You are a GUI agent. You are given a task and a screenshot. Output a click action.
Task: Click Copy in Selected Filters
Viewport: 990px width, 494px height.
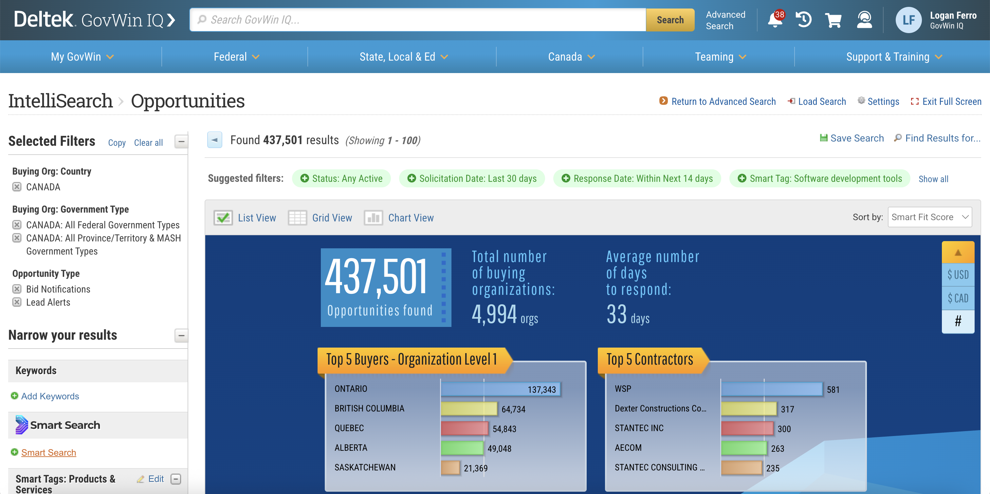point(117,142)
